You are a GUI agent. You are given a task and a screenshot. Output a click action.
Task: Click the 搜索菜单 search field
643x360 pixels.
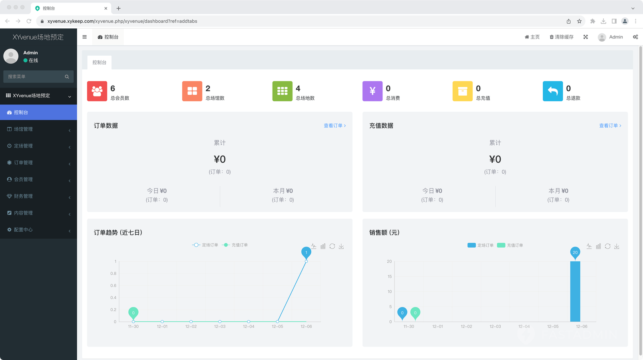pyautogui.click(x=35, y=76)
